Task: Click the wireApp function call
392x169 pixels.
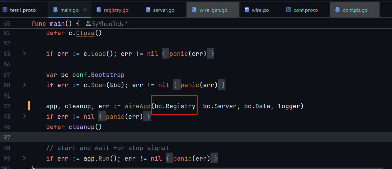Action: (x=138, y=106)
